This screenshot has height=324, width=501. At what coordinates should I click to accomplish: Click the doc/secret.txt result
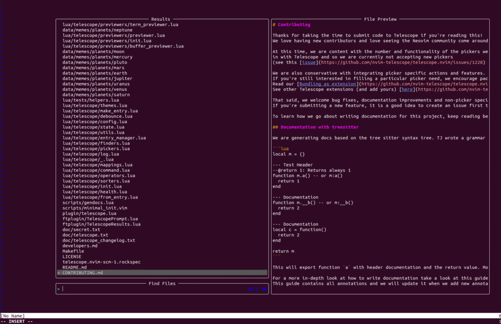(x=81, y=229)
